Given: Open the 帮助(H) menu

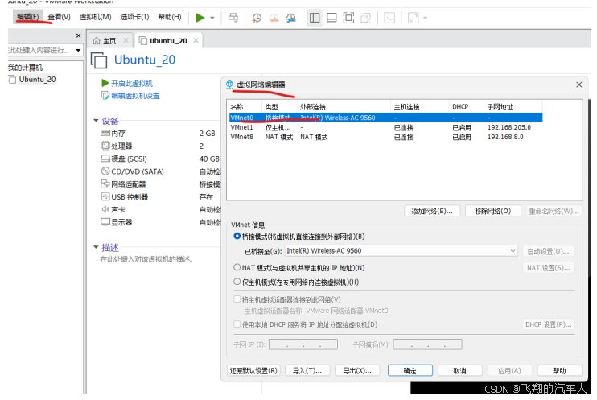Looking at the screenshot, I should 170,17.
